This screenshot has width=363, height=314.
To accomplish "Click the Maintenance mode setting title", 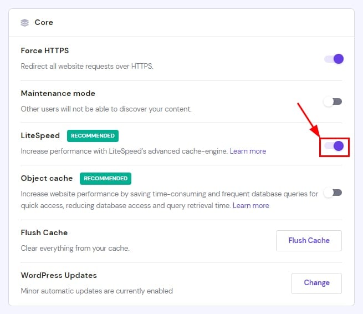I will click(58, 93).
